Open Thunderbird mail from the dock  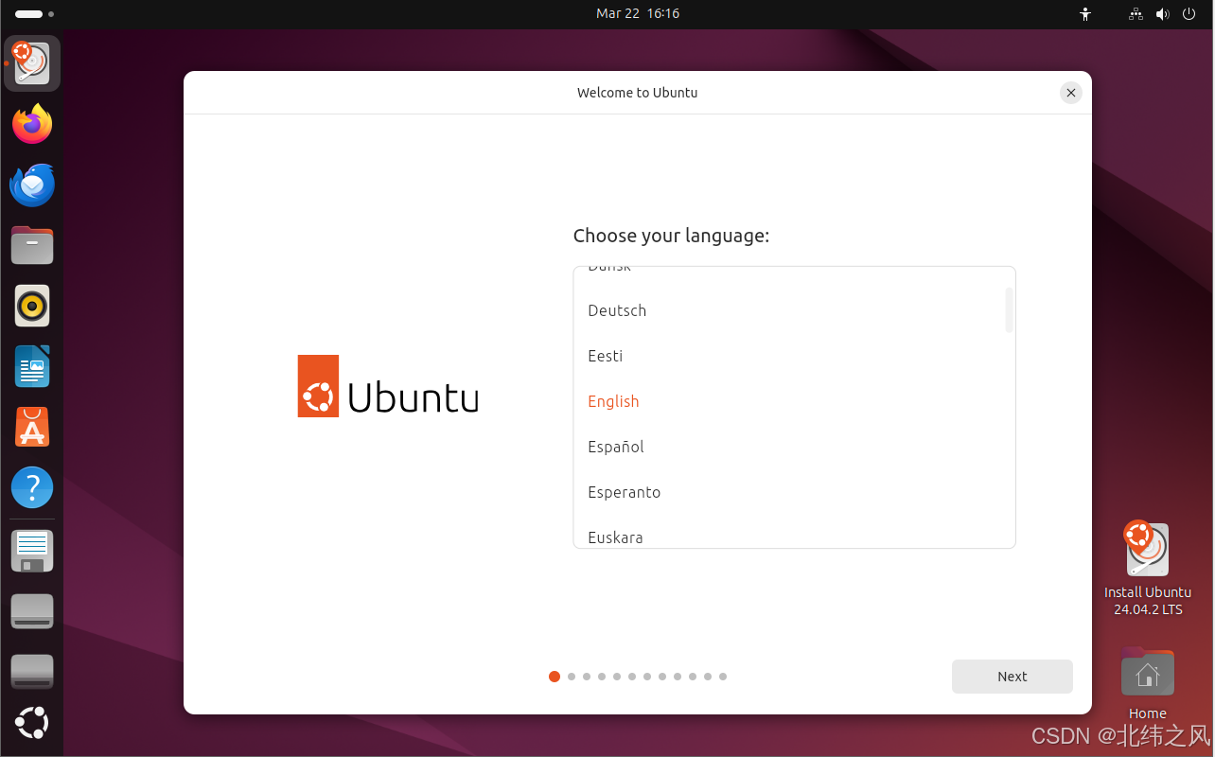point(31,185)
